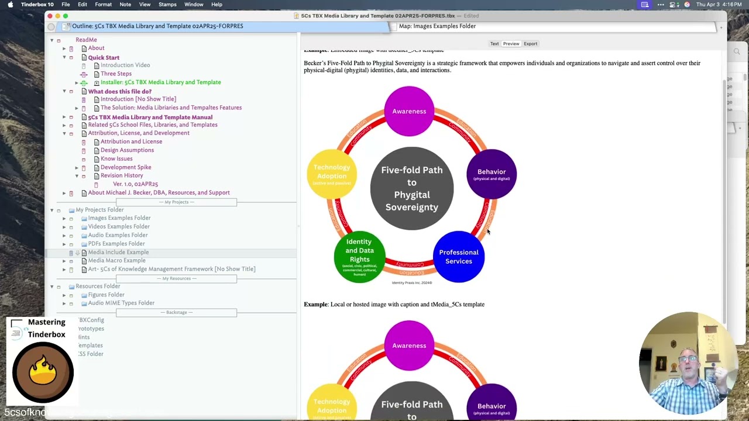Select the CSS Folder row
The image size is (749, 421).
tap(91, 354)
